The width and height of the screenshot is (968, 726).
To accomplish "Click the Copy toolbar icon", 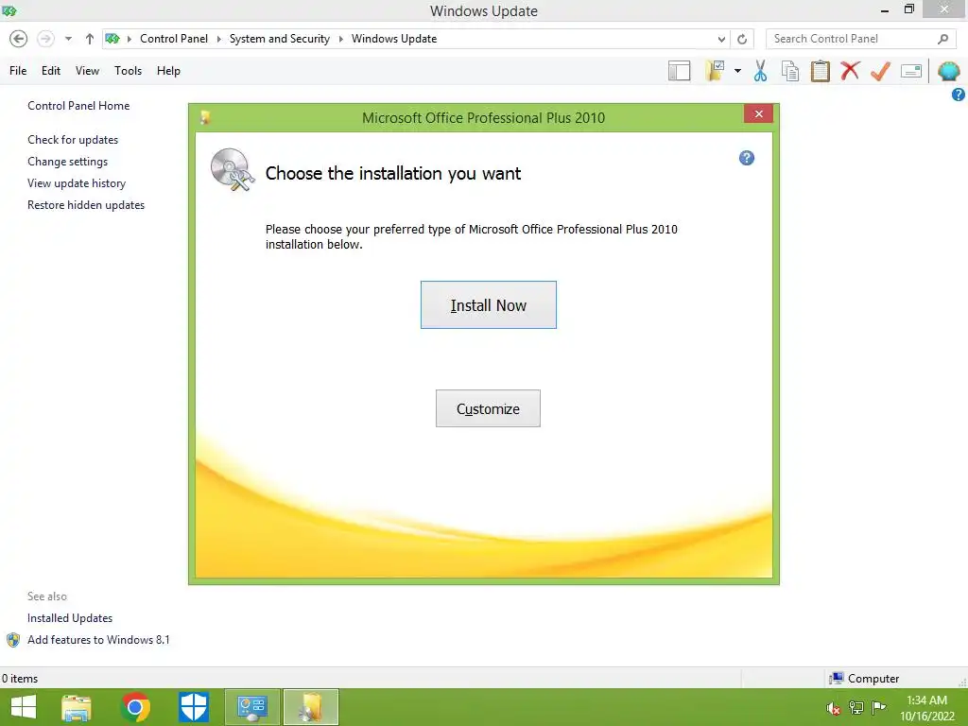I will pos(789,71).
